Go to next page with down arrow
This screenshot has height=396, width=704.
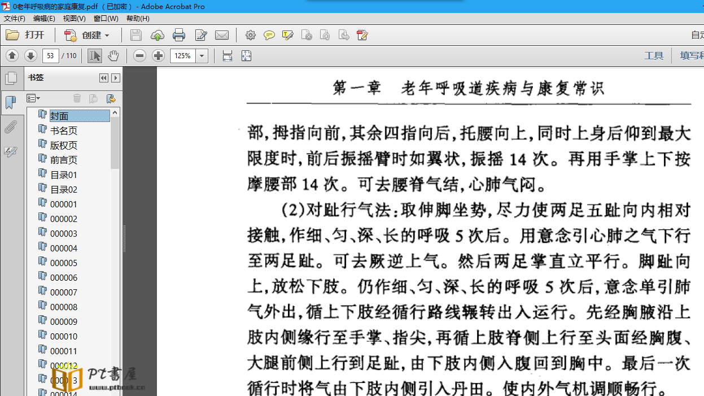[30, 55]
